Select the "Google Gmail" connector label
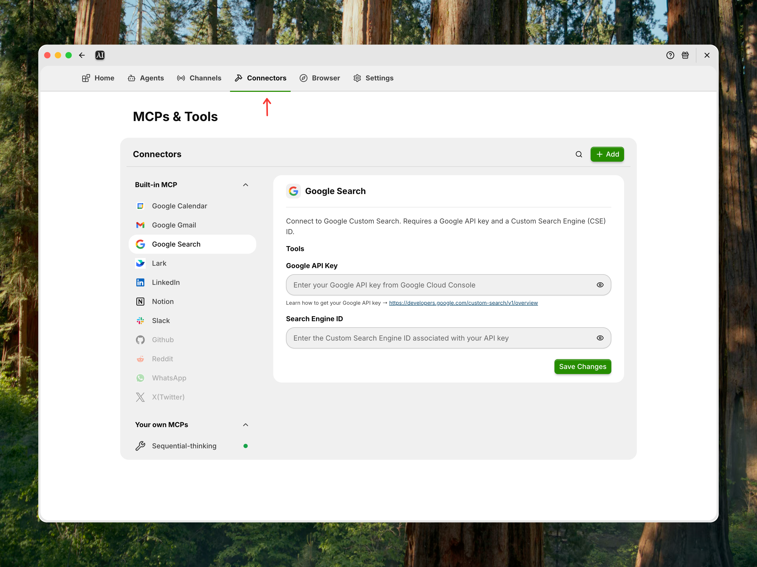757x567 pixels. click(174, 225)
